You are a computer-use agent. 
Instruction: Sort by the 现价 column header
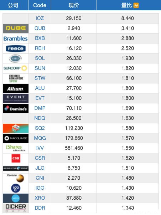coord(74,5)
